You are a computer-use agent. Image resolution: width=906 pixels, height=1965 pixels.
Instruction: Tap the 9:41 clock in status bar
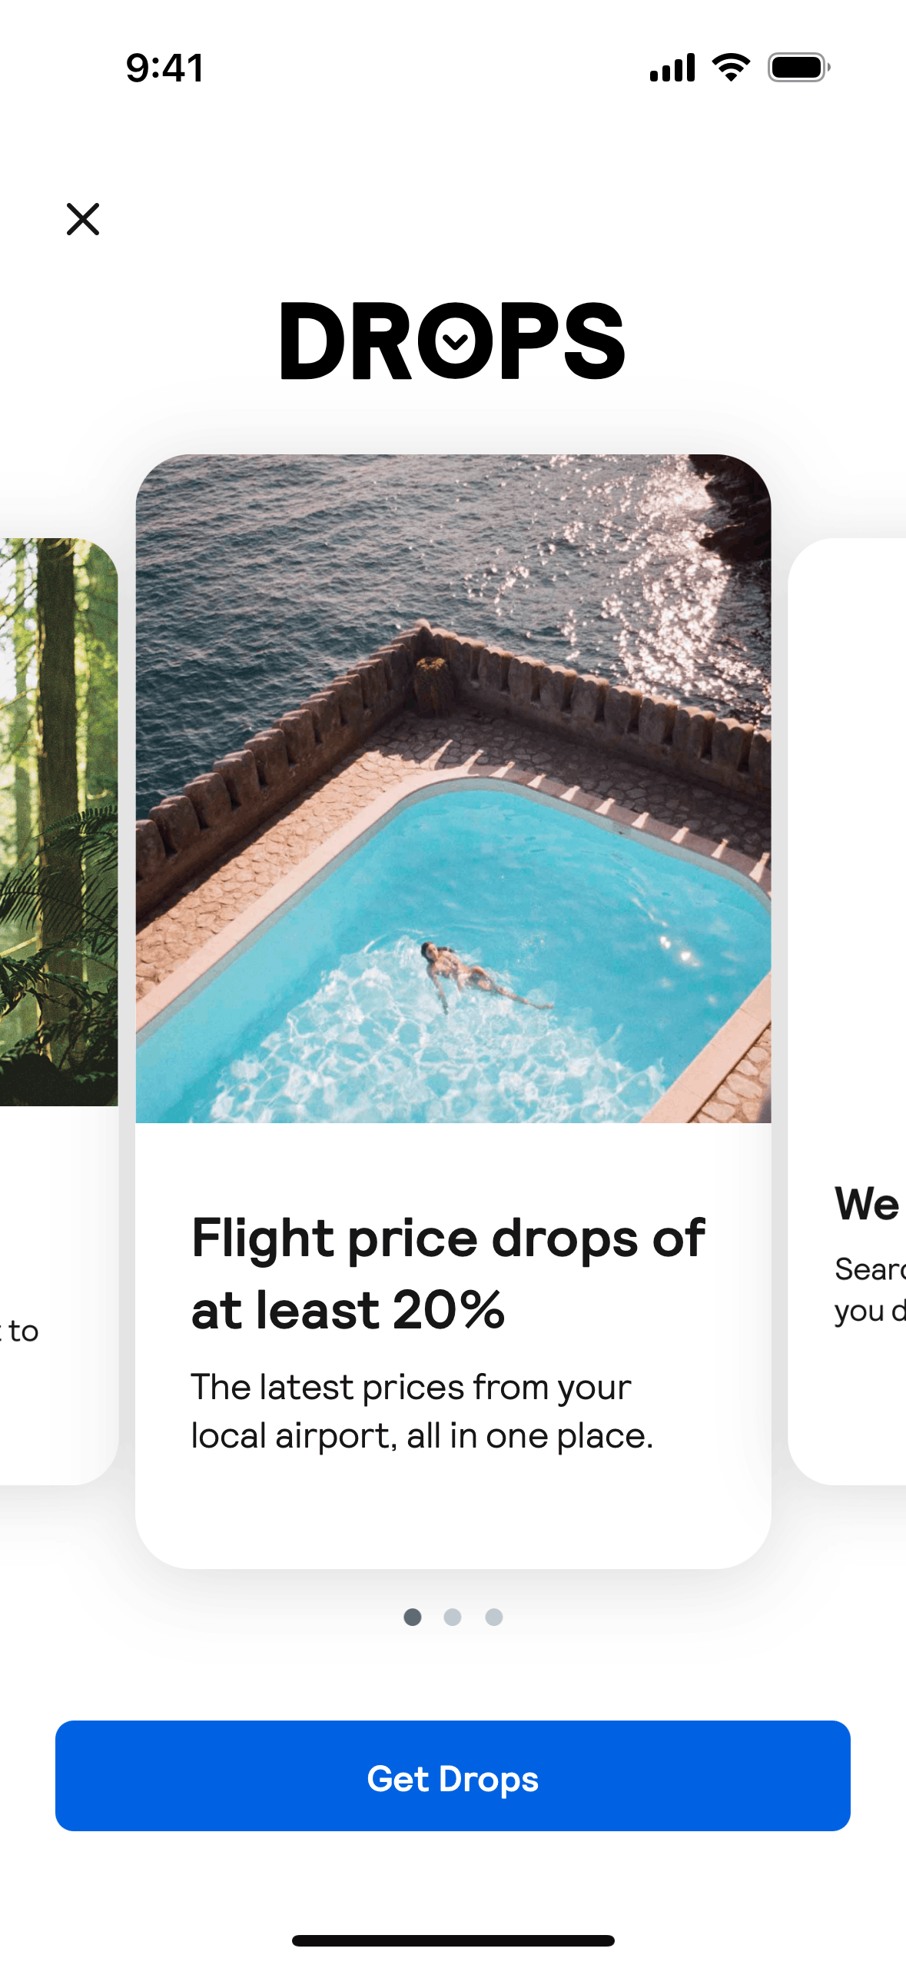coord(165,68)
